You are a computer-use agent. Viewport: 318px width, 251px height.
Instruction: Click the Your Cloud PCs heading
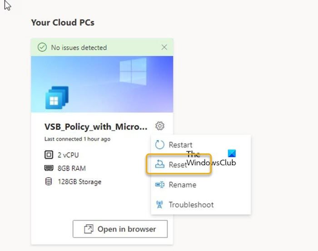(x=63, y=22)
